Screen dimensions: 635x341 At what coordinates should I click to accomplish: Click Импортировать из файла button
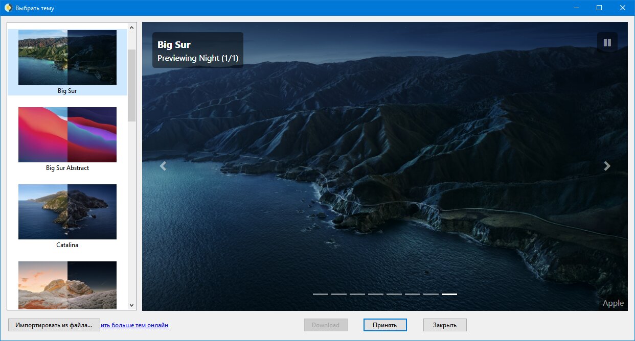(54, 325)
